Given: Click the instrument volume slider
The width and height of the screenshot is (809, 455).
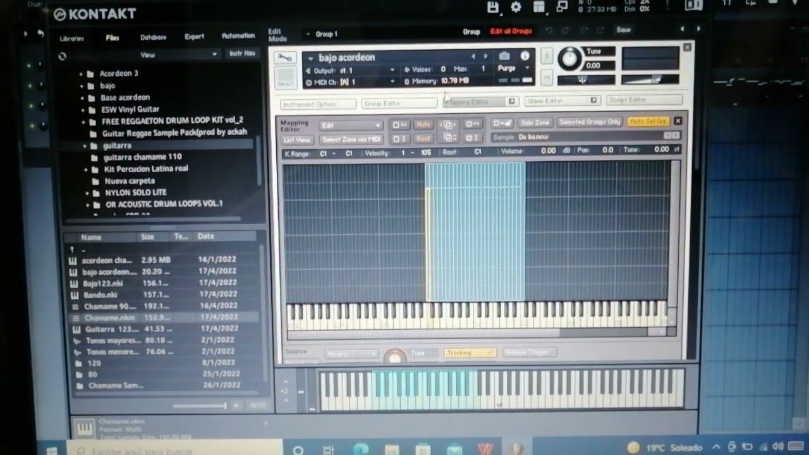Looking at the screenshot, I should point(650,80).
